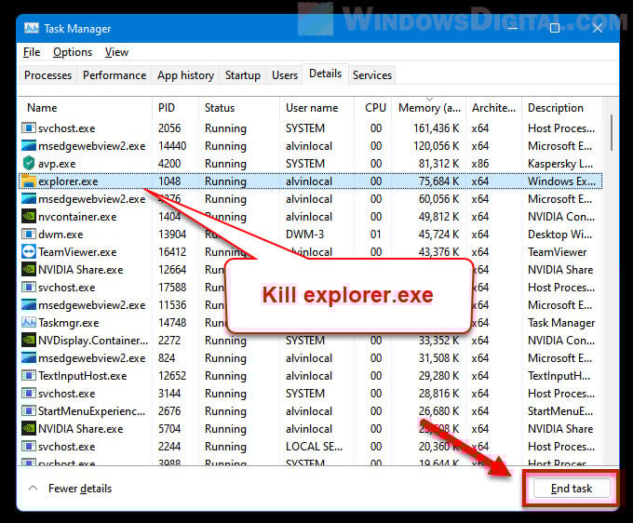Switch to the Processes tab
The height and width of the screenshot is (523, 633).
48,75
